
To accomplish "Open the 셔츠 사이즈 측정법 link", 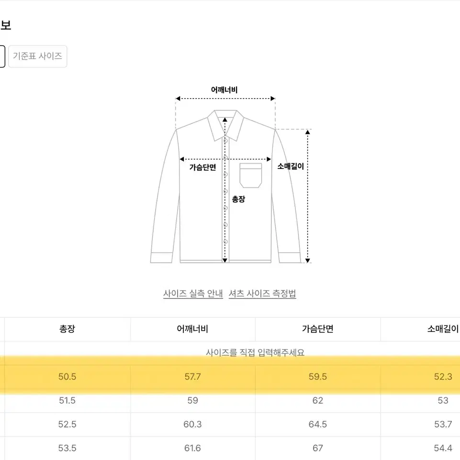I will (262, 293).
